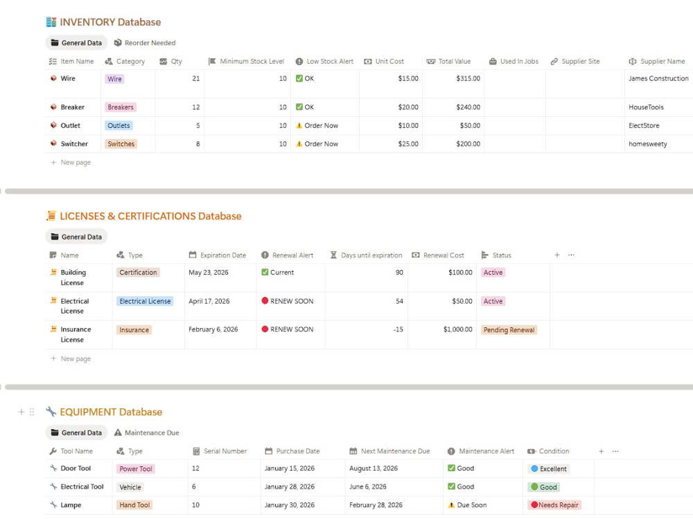This screenshot has width=693, height=519.
Task: Click the Days until expiration hourglass icon
Action: click(333, 255)
